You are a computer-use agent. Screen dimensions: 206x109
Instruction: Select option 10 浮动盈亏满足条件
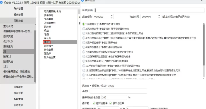84,66
